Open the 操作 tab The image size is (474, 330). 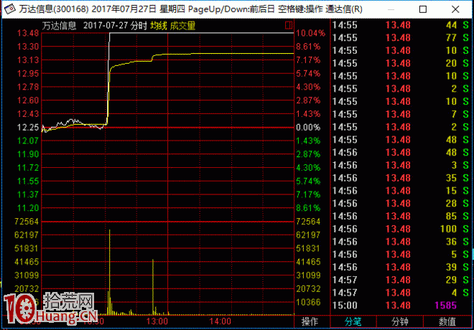310,321
